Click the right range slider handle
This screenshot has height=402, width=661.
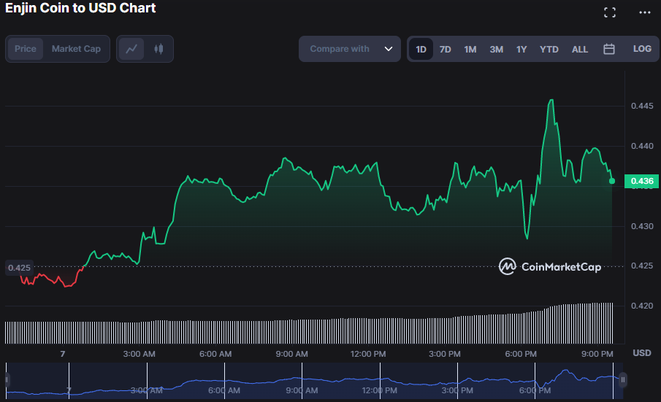(x=622, y=379)
